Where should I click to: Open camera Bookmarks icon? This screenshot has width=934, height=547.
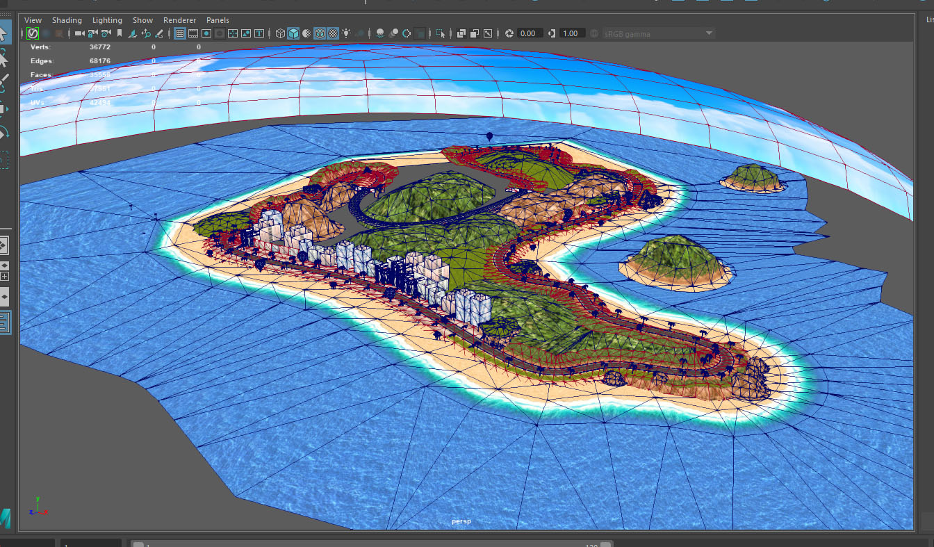point(120,33)
